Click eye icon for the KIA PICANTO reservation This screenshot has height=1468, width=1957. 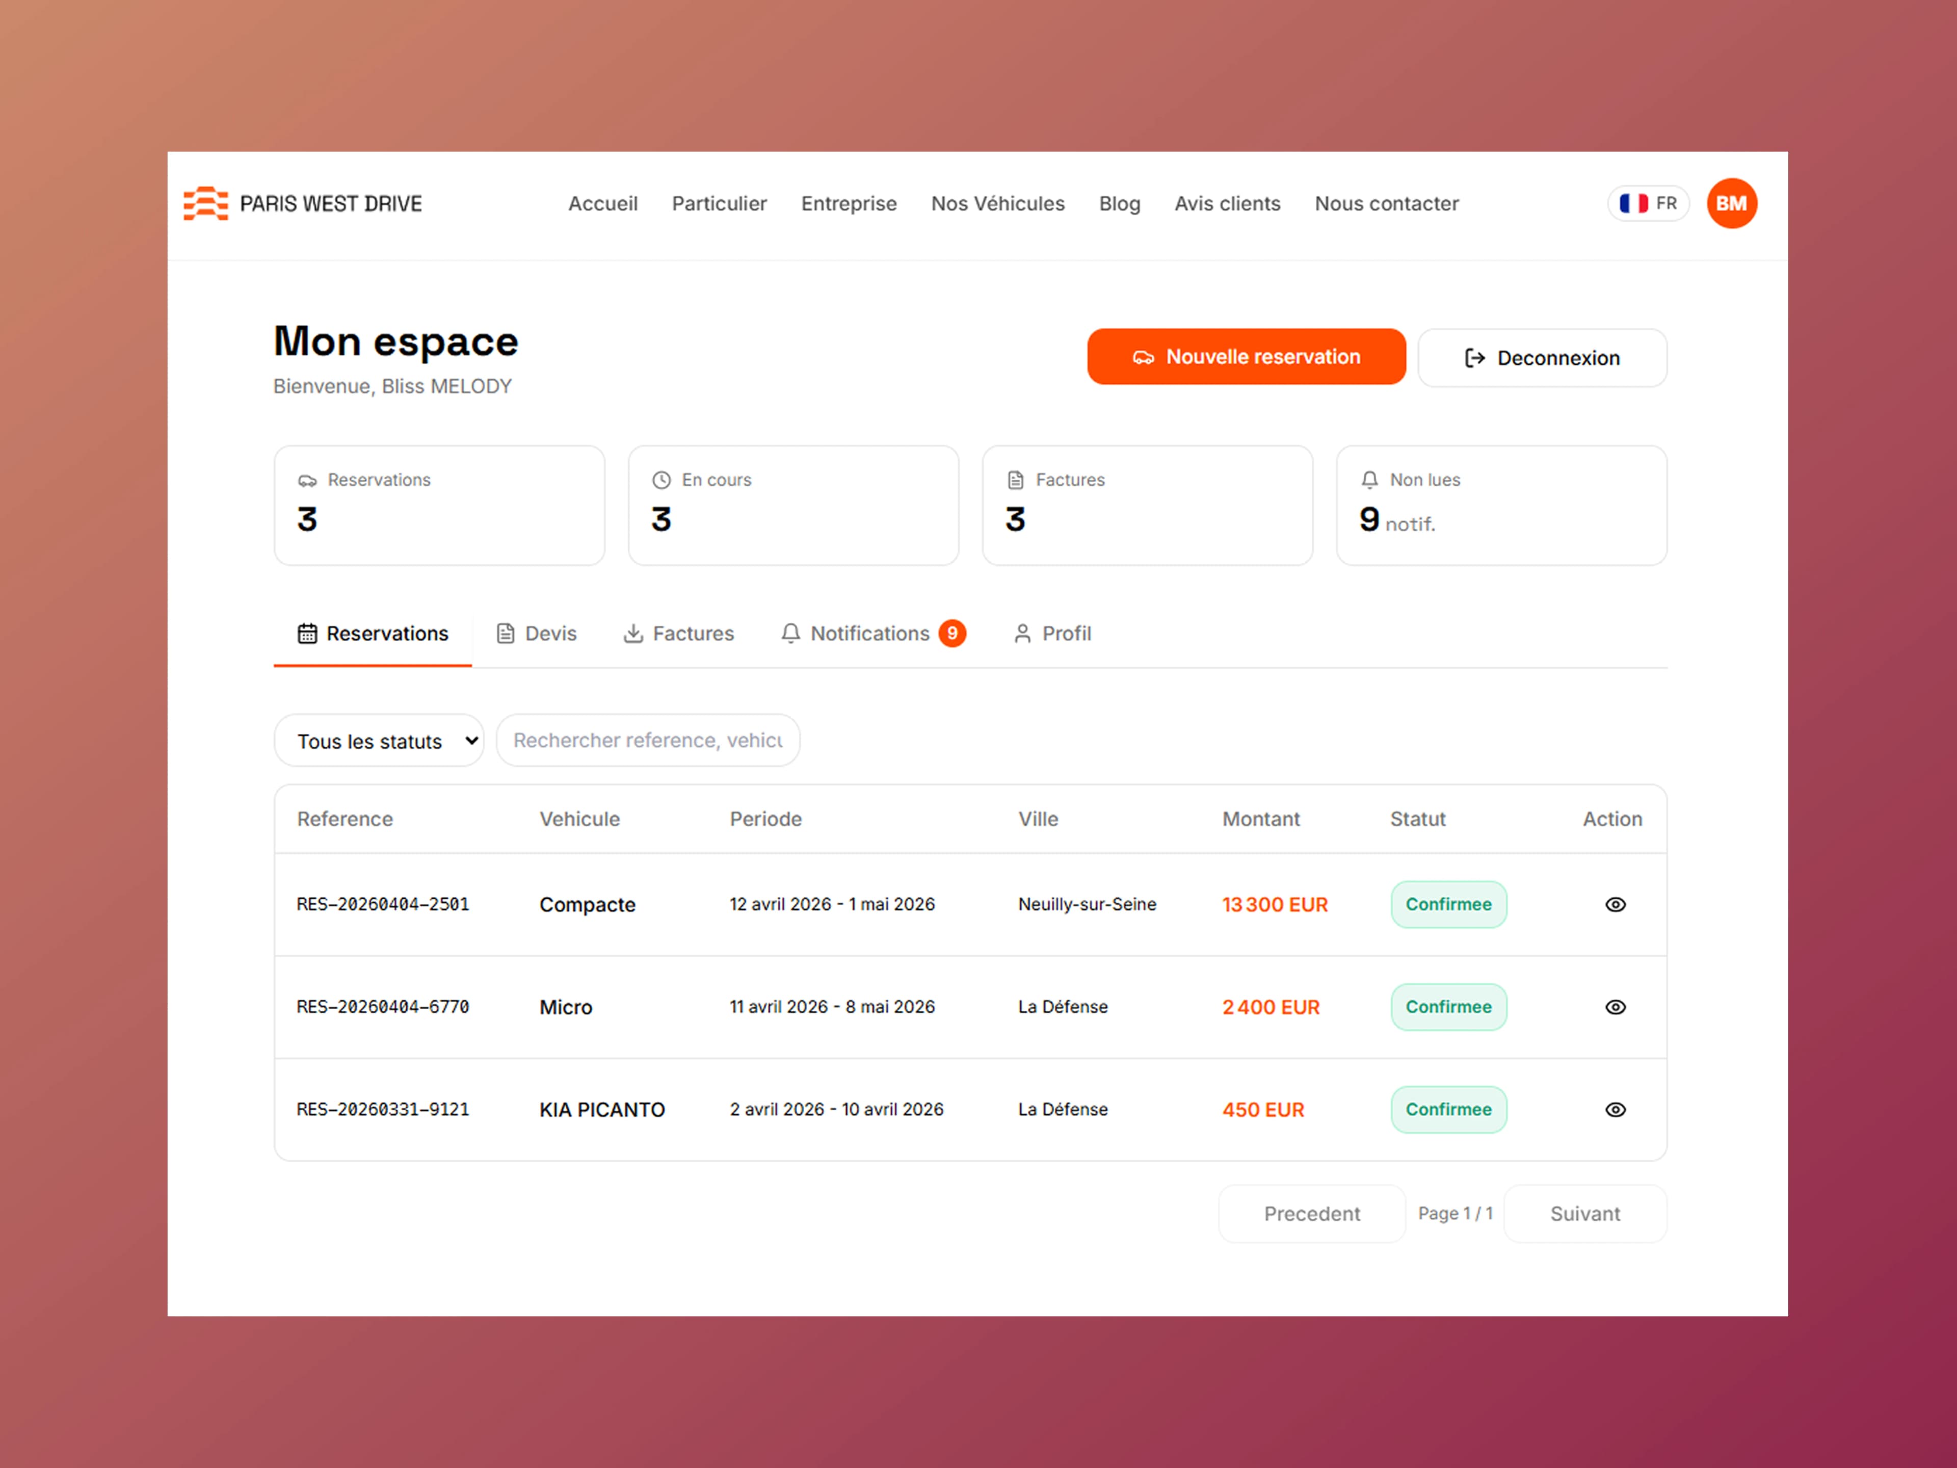click(x=1615, y=1110)
